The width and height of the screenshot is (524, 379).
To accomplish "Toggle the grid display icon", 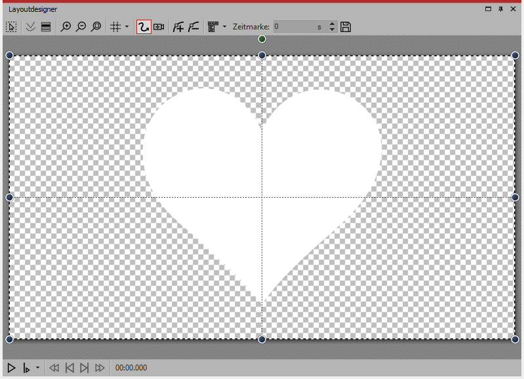I will point(115,27).
